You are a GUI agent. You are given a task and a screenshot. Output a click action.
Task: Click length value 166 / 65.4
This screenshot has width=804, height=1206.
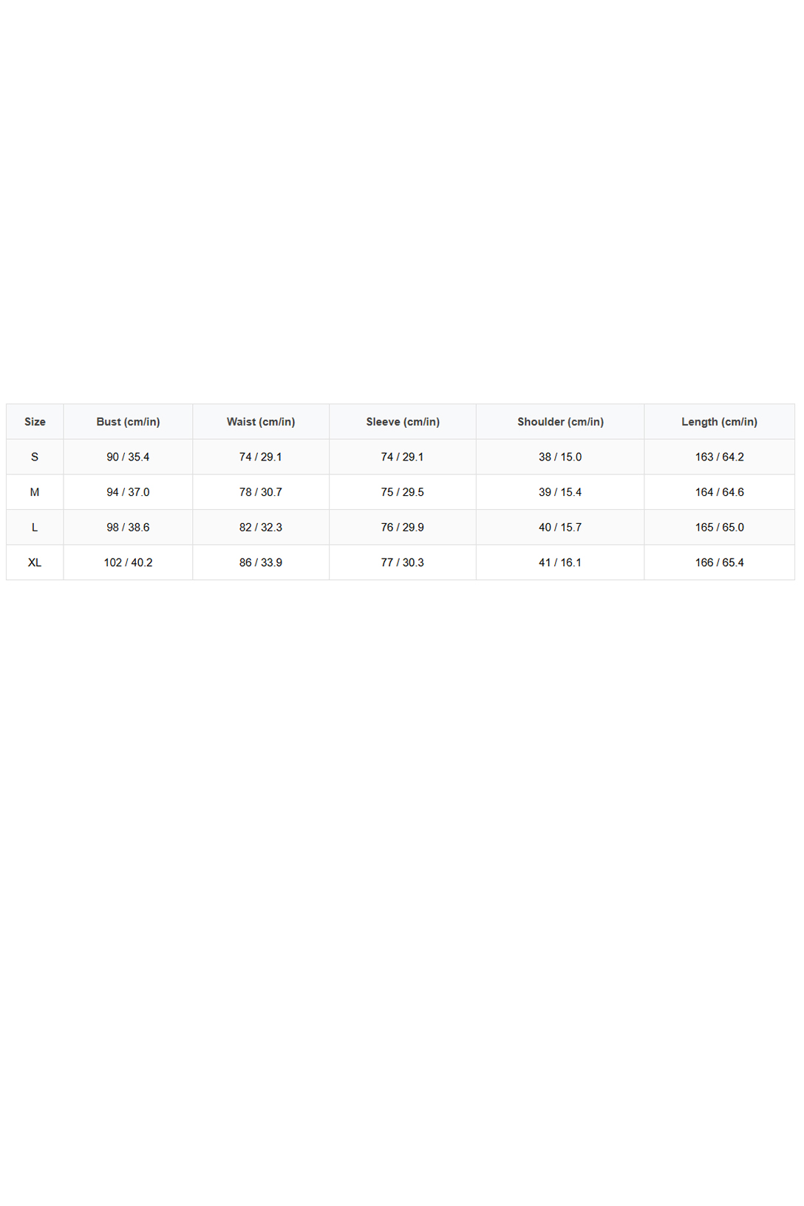coord(719,562)
